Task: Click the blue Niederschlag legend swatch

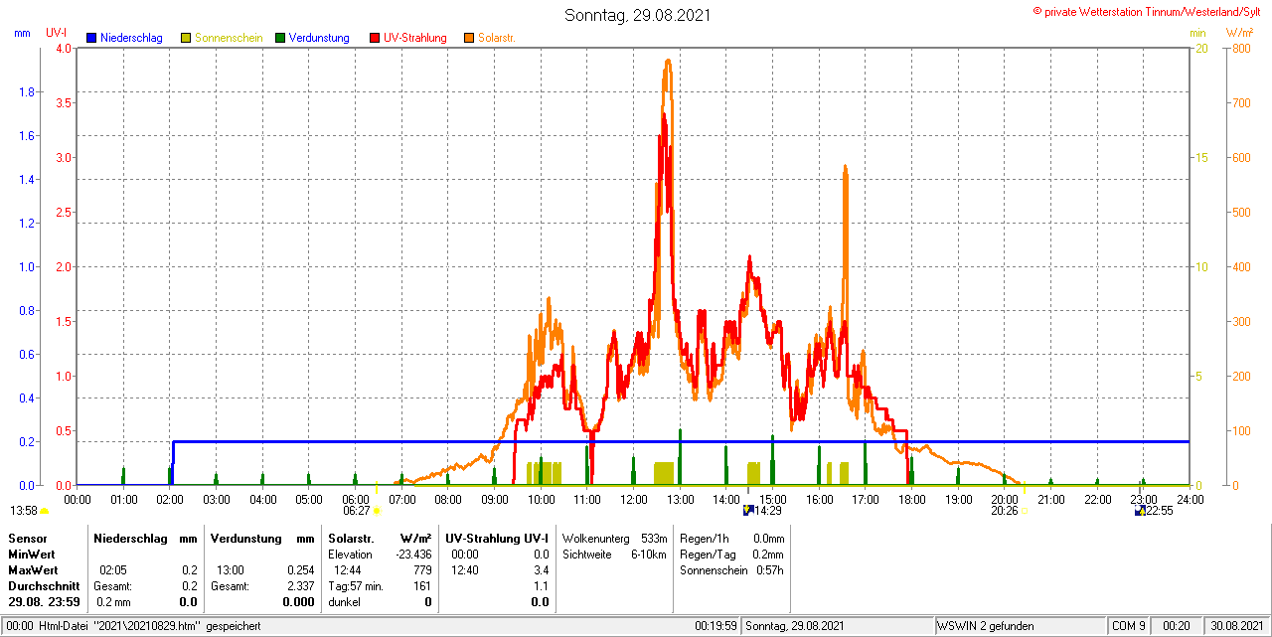Action: click(91, 38)
